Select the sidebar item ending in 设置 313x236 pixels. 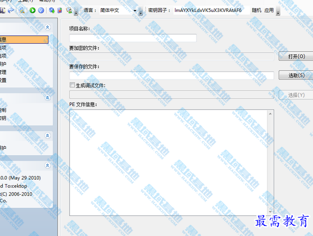pos(3,80)
